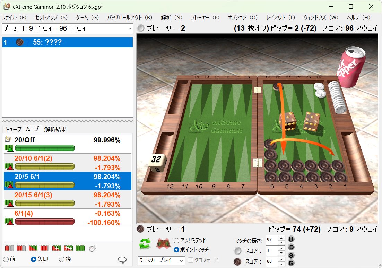Viewport: 382px width, 268px height.
Task: Decrease the white player score
Action: (281, 253)
